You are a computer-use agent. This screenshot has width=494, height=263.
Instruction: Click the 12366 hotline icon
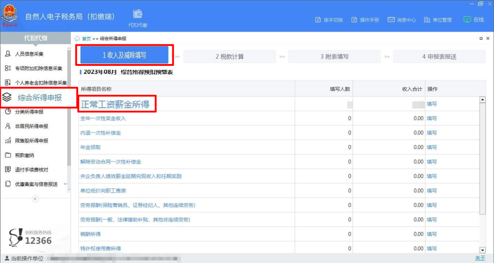pyautogui.click(x=16, y=237)
